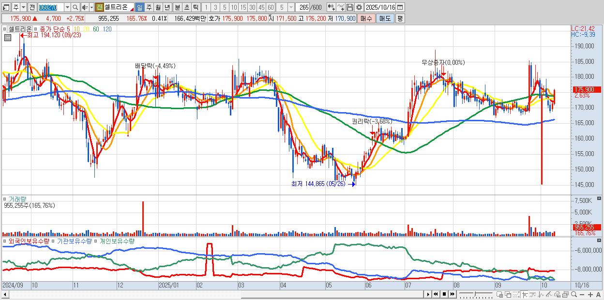Click the wavy trend line icon in bottom toolbar

click(533, 295)
